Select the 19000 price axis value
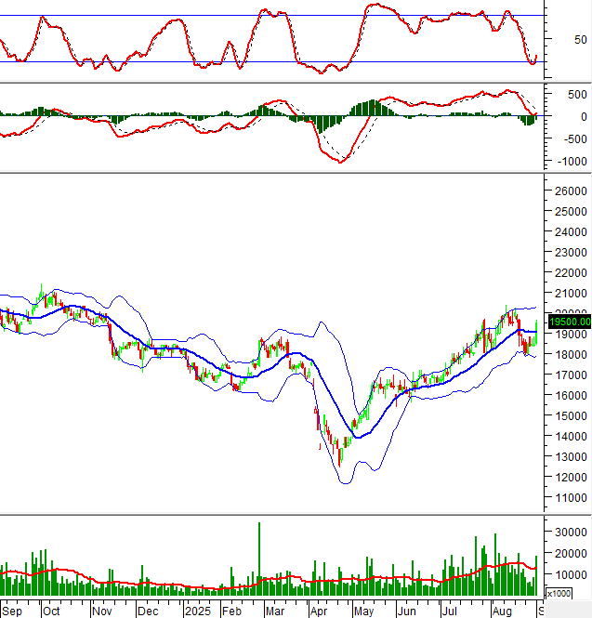The image size is (592, 618). (571, 335)
